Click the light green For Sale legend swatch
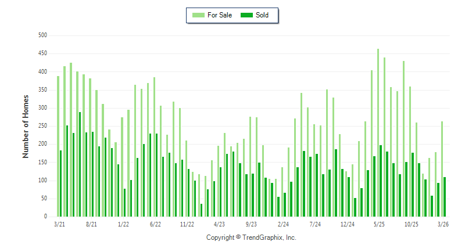This screenshot has width=465, height=252. pos(198,15)
